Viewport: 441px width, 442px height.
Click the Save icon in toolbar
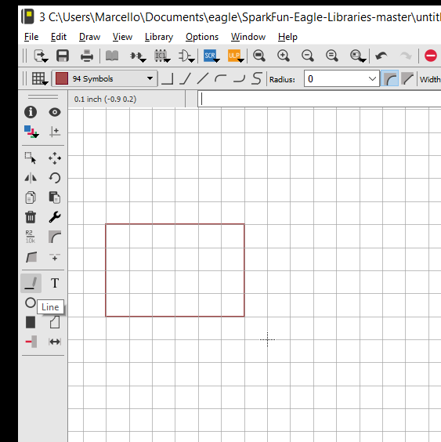click(x=63, y=56)
